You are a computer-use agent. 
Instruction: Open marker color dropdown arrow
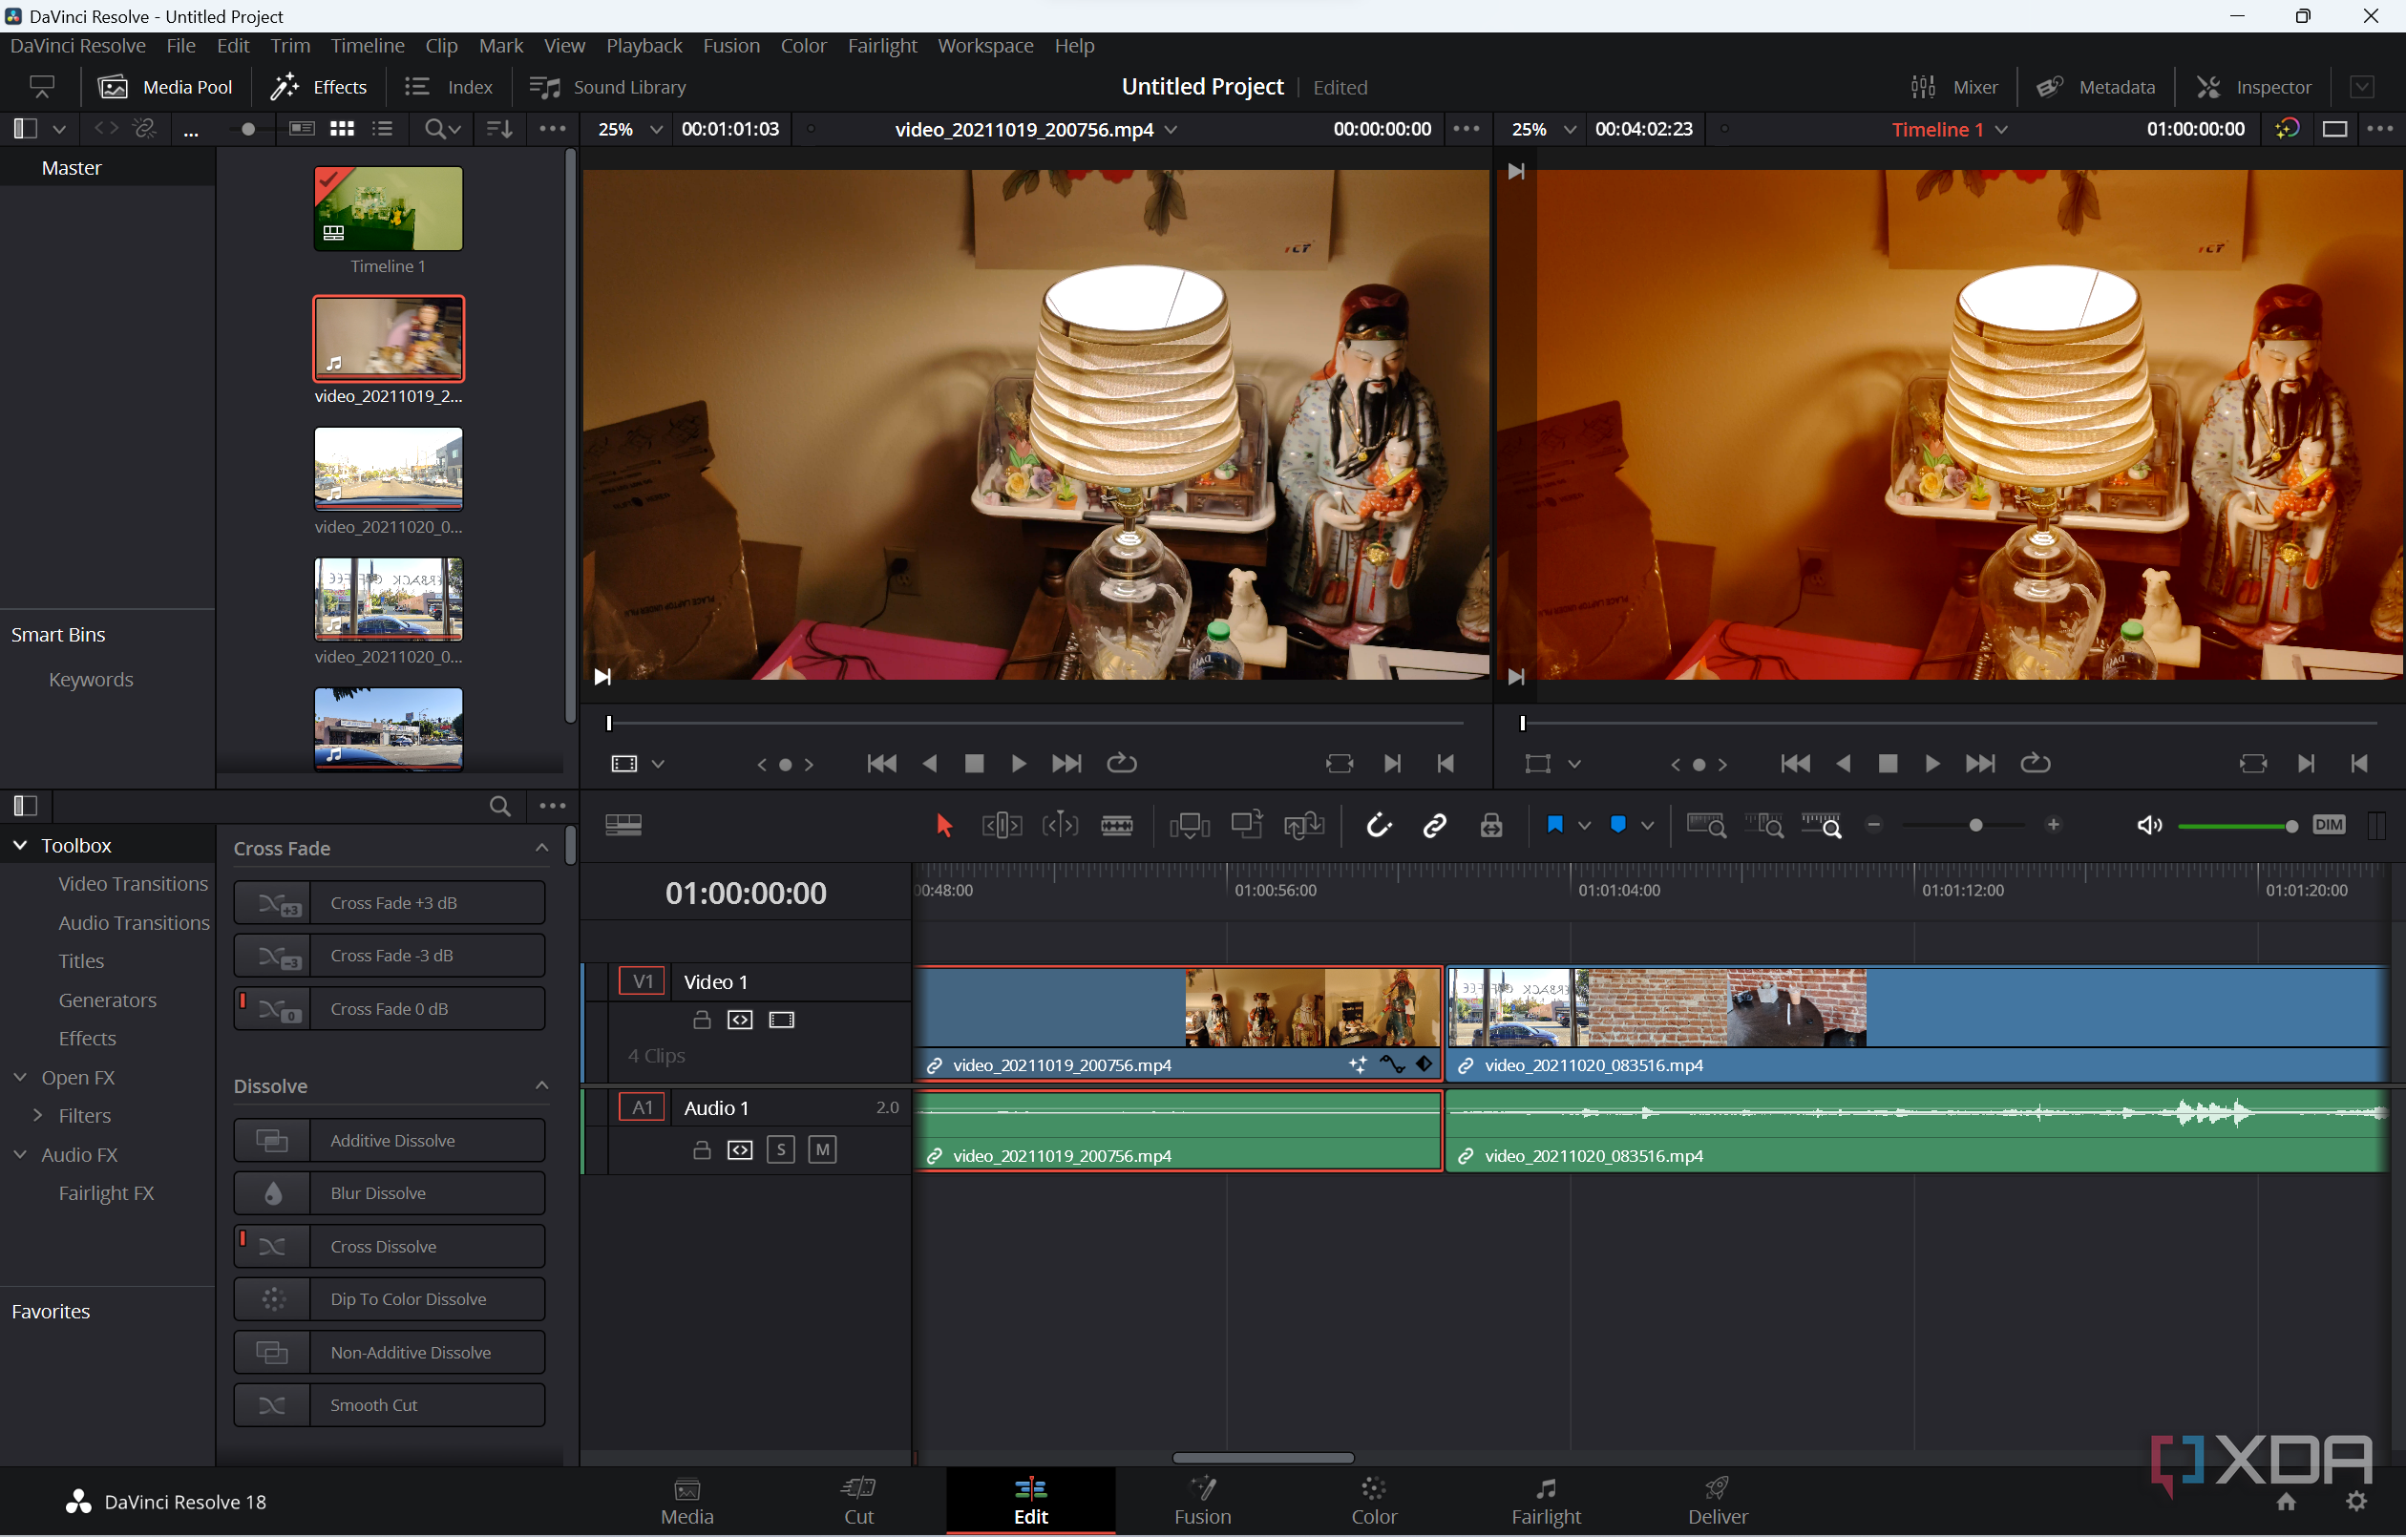[1648, 826]
